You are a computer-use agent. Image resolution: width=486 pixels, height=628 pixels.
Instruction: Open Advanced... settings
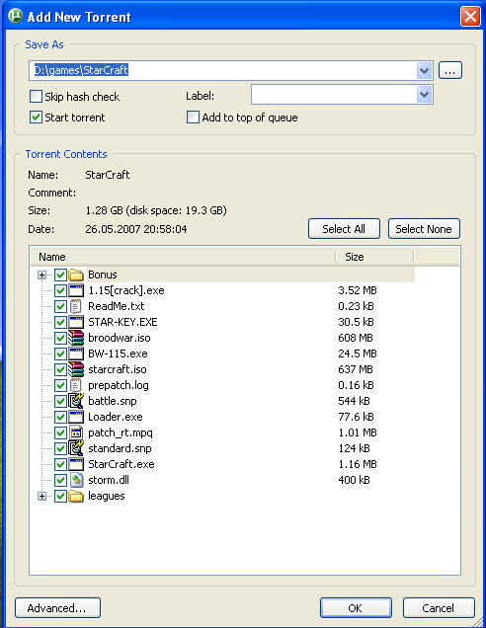point(57,608)
